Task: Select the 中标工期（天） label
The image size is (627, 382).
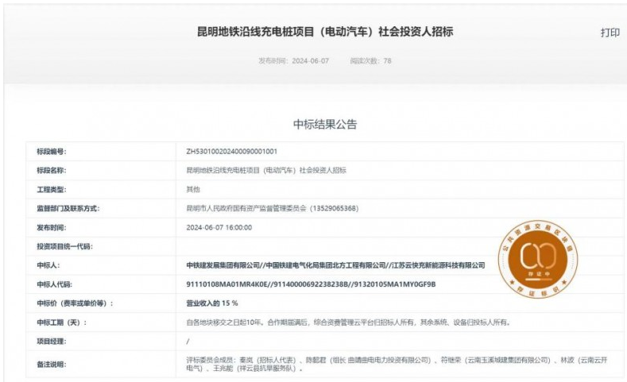Action: (x=61, y=322)
